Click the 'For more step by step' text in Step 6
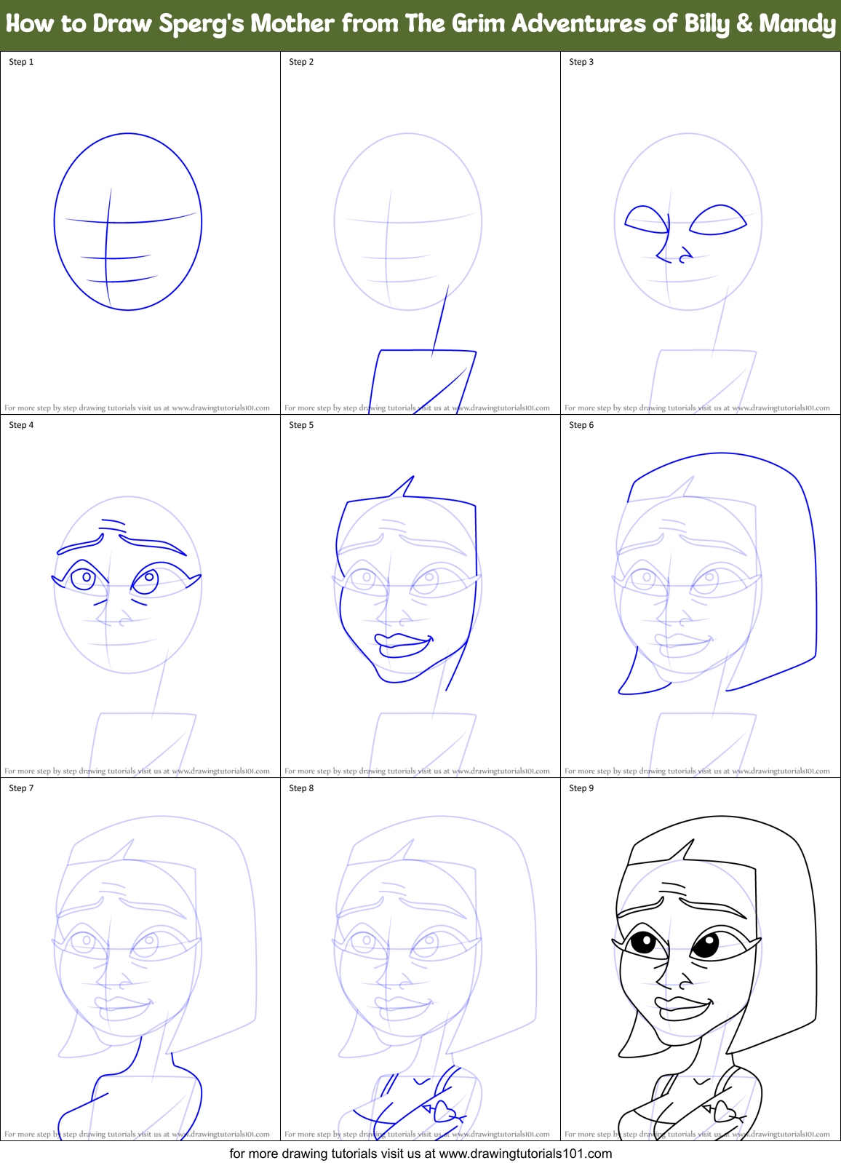This screenshot has height=1163, width=841. (697, 771)
